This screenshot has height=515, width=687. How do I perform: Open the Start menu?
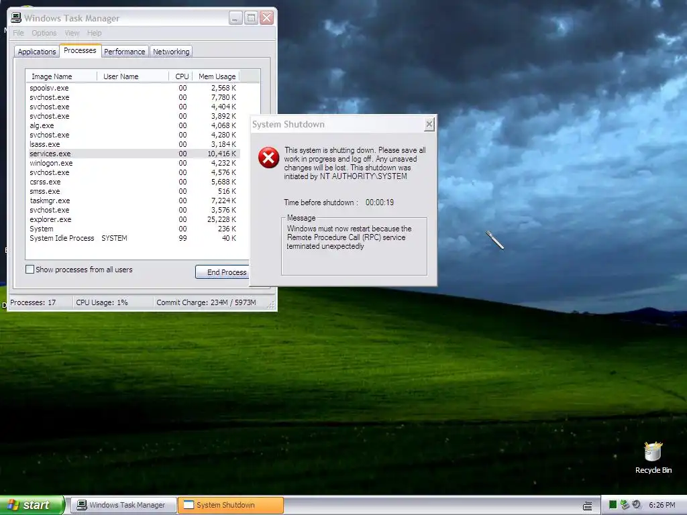point(32,505)
